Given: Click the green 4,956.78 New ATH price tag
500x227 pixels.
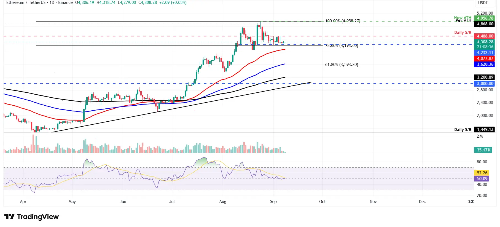Looking at the screenshot, I should click(x=485, y=18).
